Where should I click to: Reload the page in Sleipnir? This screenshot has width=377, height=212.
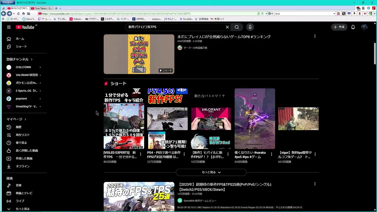click(x=18, y=14)
